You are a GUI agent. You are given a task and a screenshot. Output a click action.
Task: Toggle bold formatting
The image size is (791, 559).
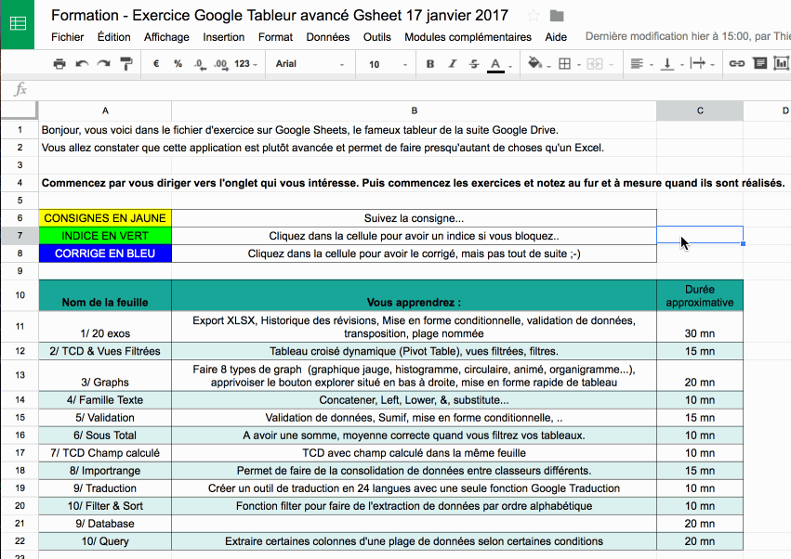(429, 64)
